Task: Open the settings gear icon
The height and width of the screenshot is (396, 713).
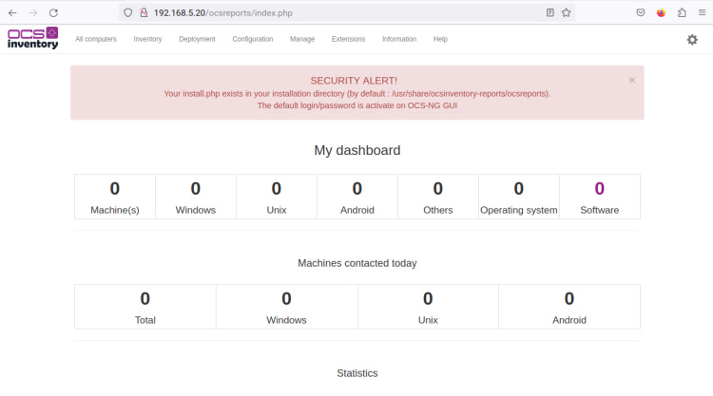Action: 692,40
